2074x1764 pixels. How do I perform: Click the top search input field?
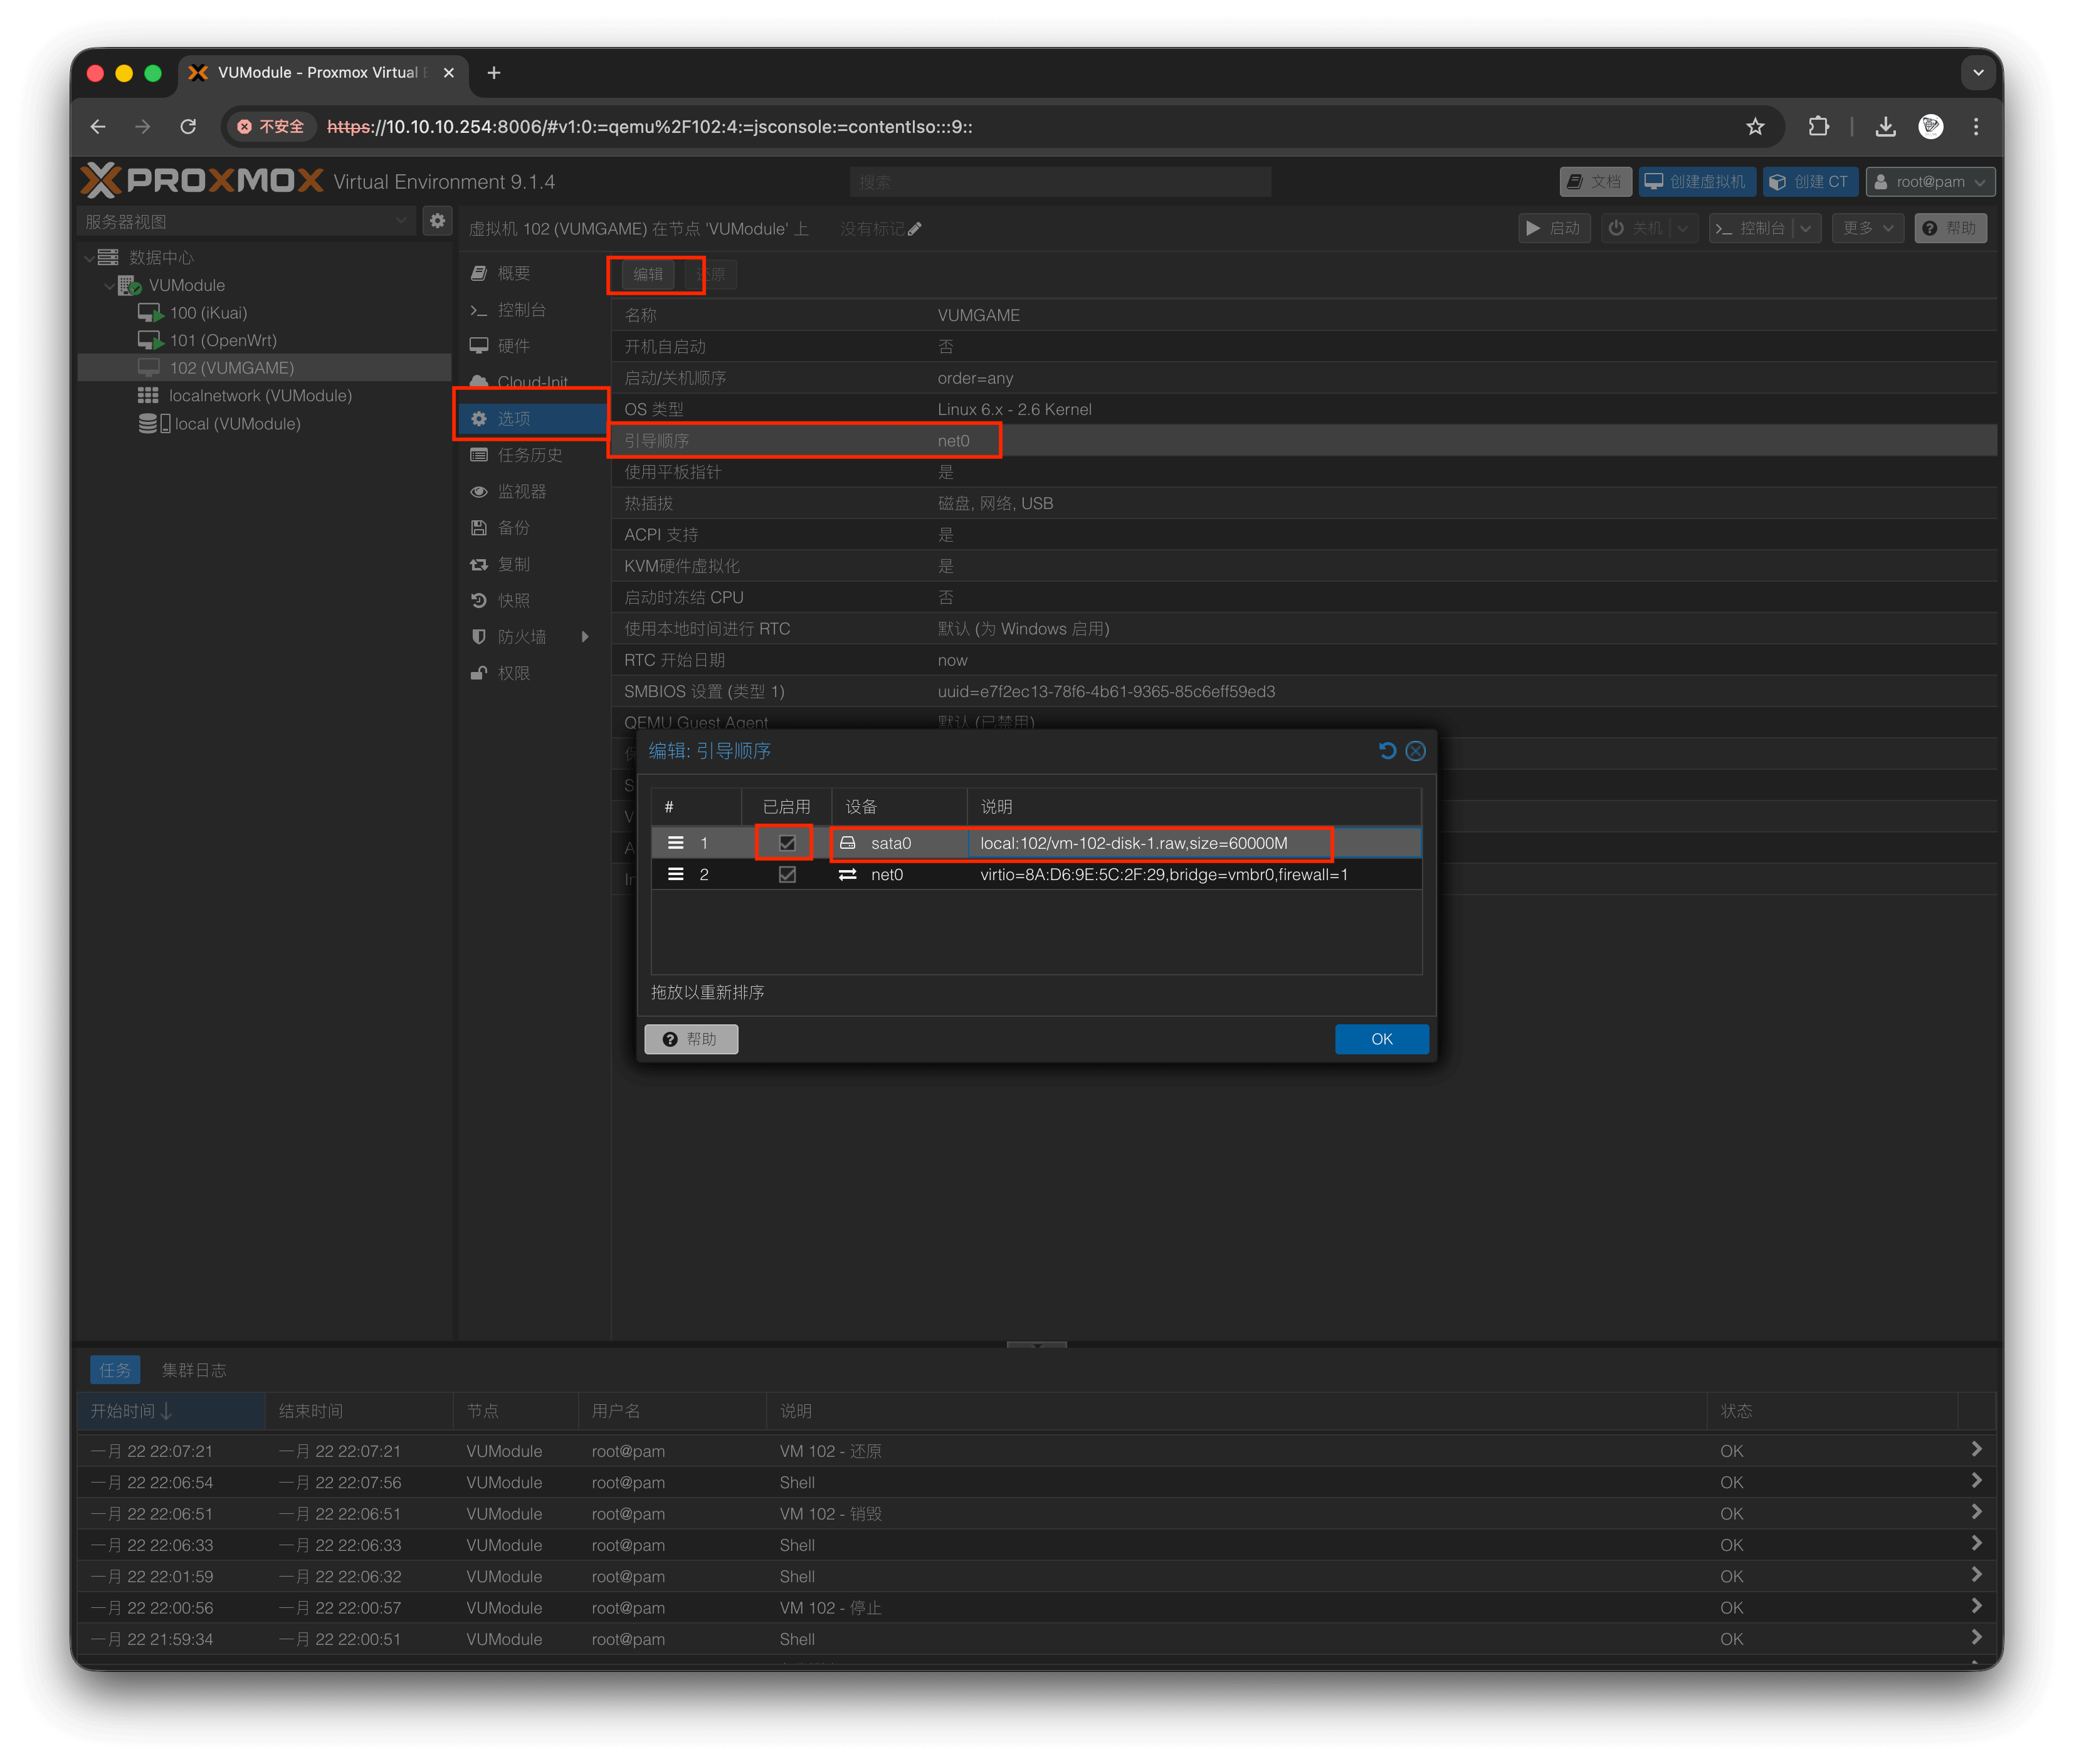pyautogui.click(x=1060, y=182)
